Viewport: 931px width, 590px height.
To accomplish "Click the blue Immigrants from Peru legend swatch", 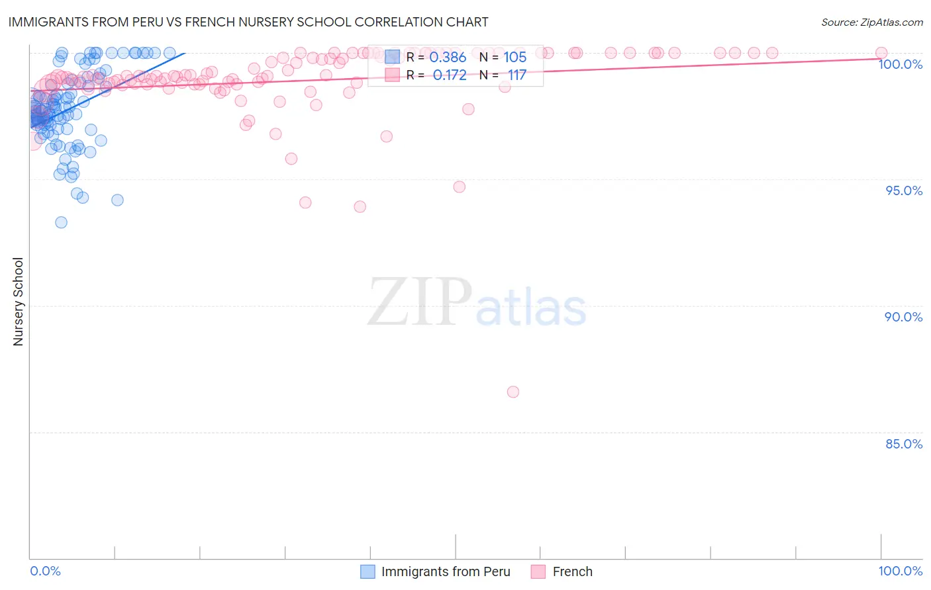I will [x=367, y=571].
